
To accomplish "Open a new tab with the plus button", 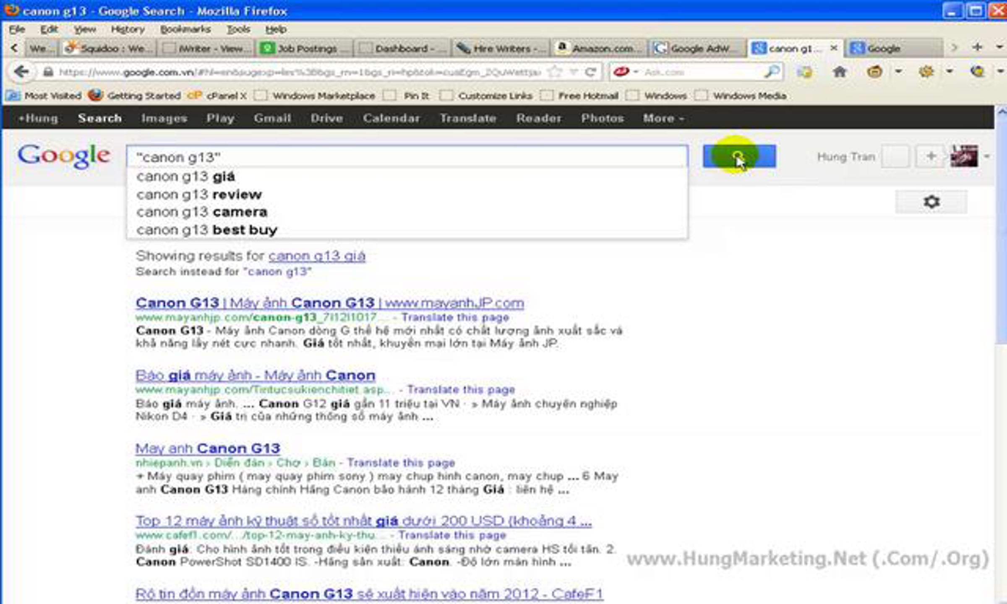I will tap(977, 47).
